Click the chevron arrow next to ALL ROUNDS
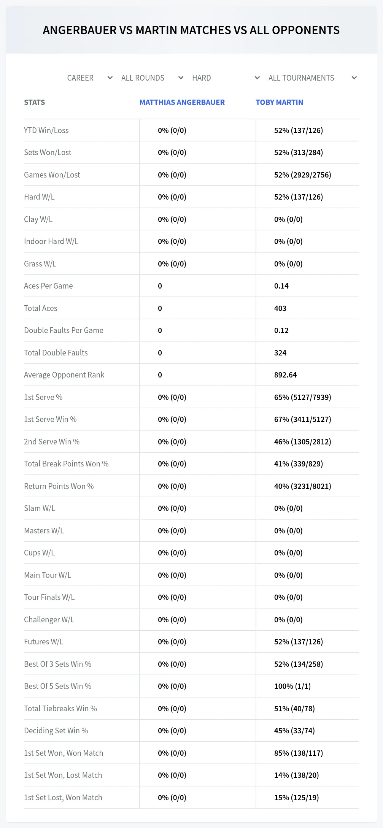 pyautogui.click(x=181, y=78)
